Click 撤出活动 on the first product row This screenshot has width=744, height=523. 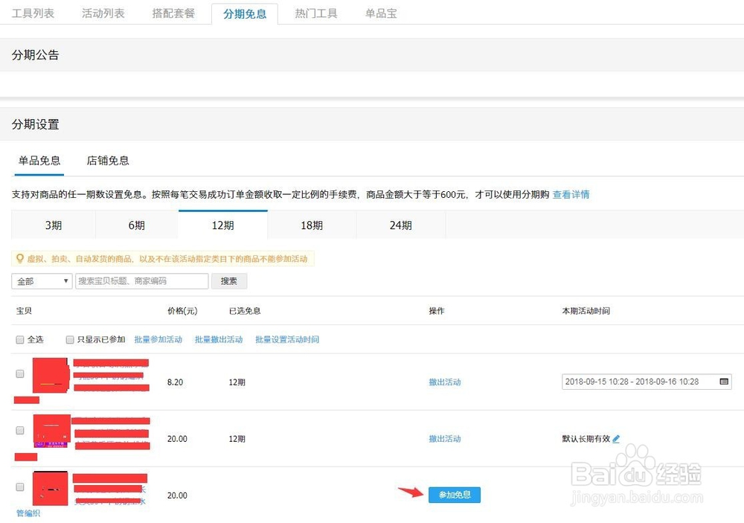pyautogui.click(x=444, y=382)
